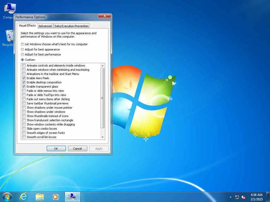Viewport: 270px width, 202px height.
Task: Open the clock showing 4:58 AM
Action: (x=257, y=197)
